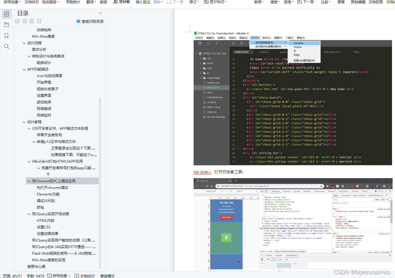Open the bookmark sidebar icon
The image size is (395, 278).
[x=7, y=36]
